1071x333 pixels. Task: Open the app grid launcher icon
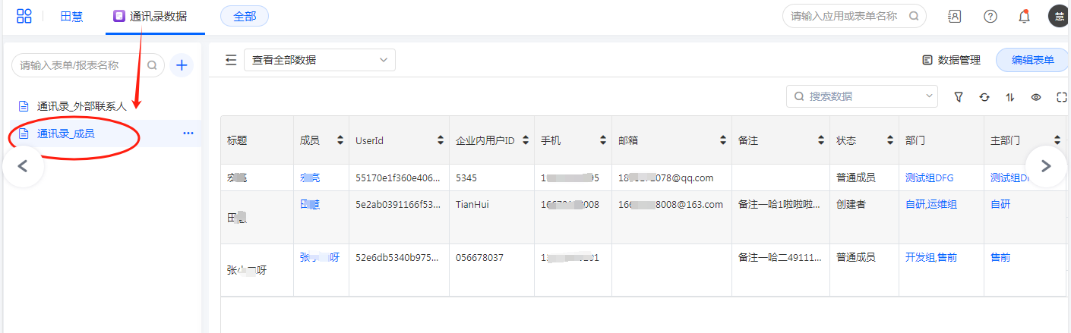[24, 16]
